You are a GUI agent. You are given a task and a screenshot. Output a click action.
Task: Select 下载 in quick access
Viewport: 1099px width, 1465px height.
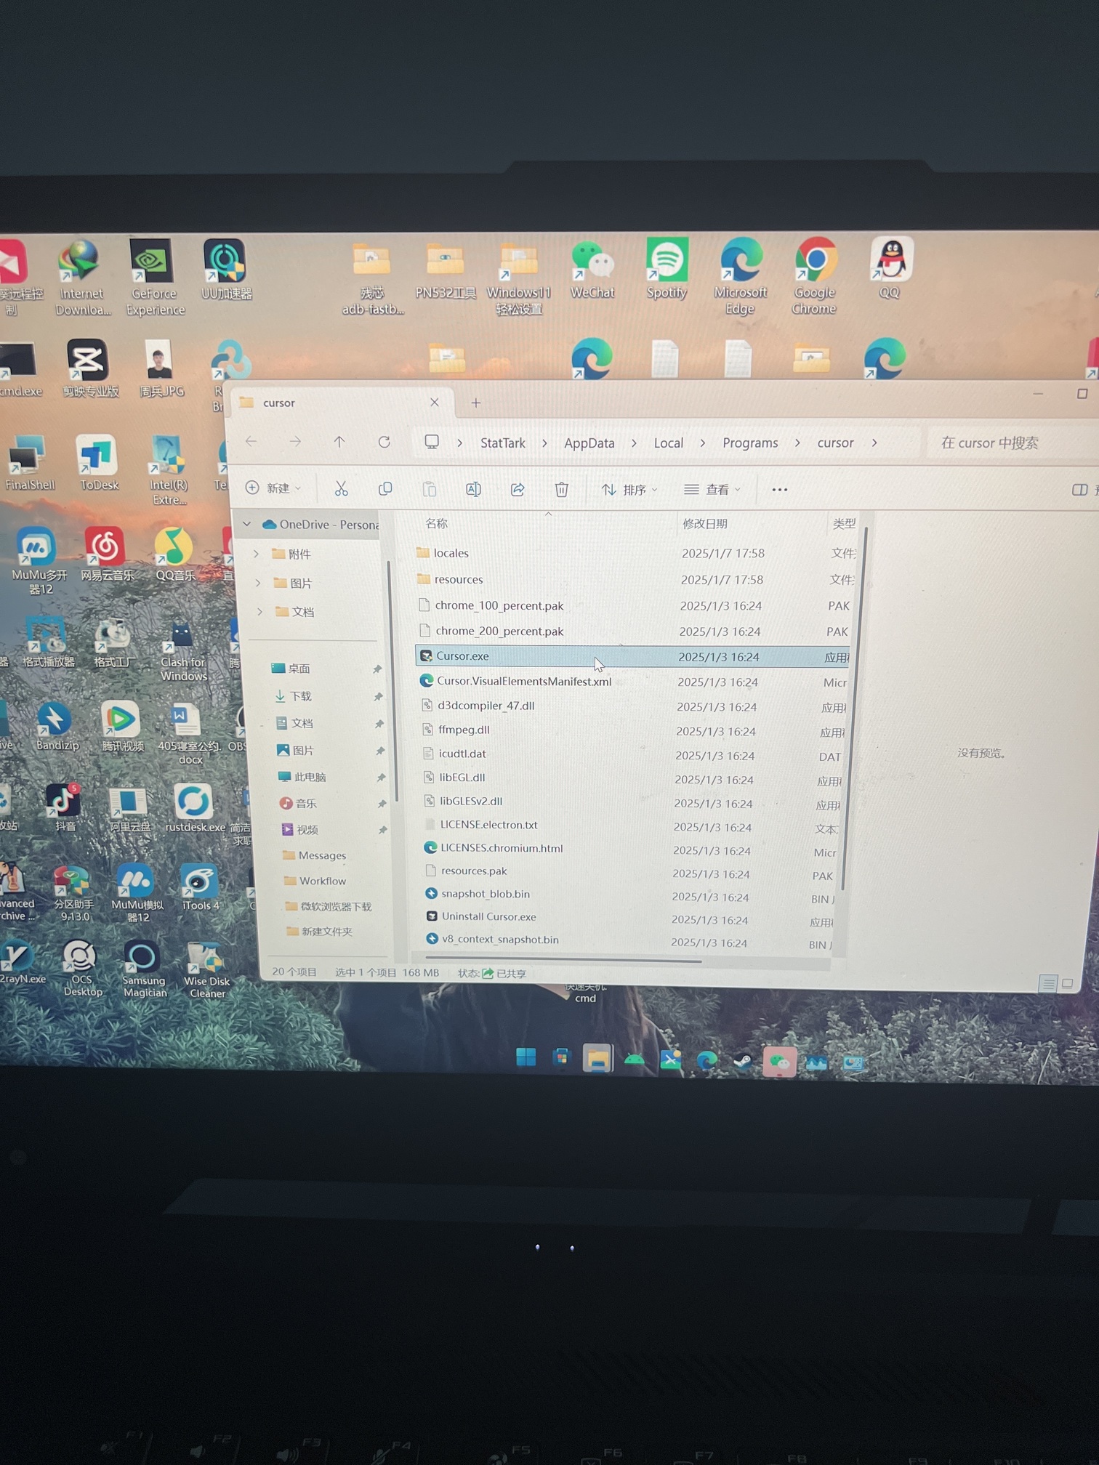301,696
